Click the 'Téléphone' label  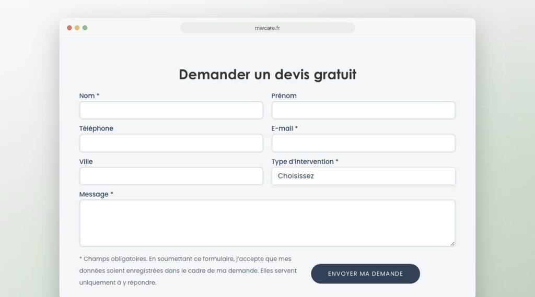(96, 128)
